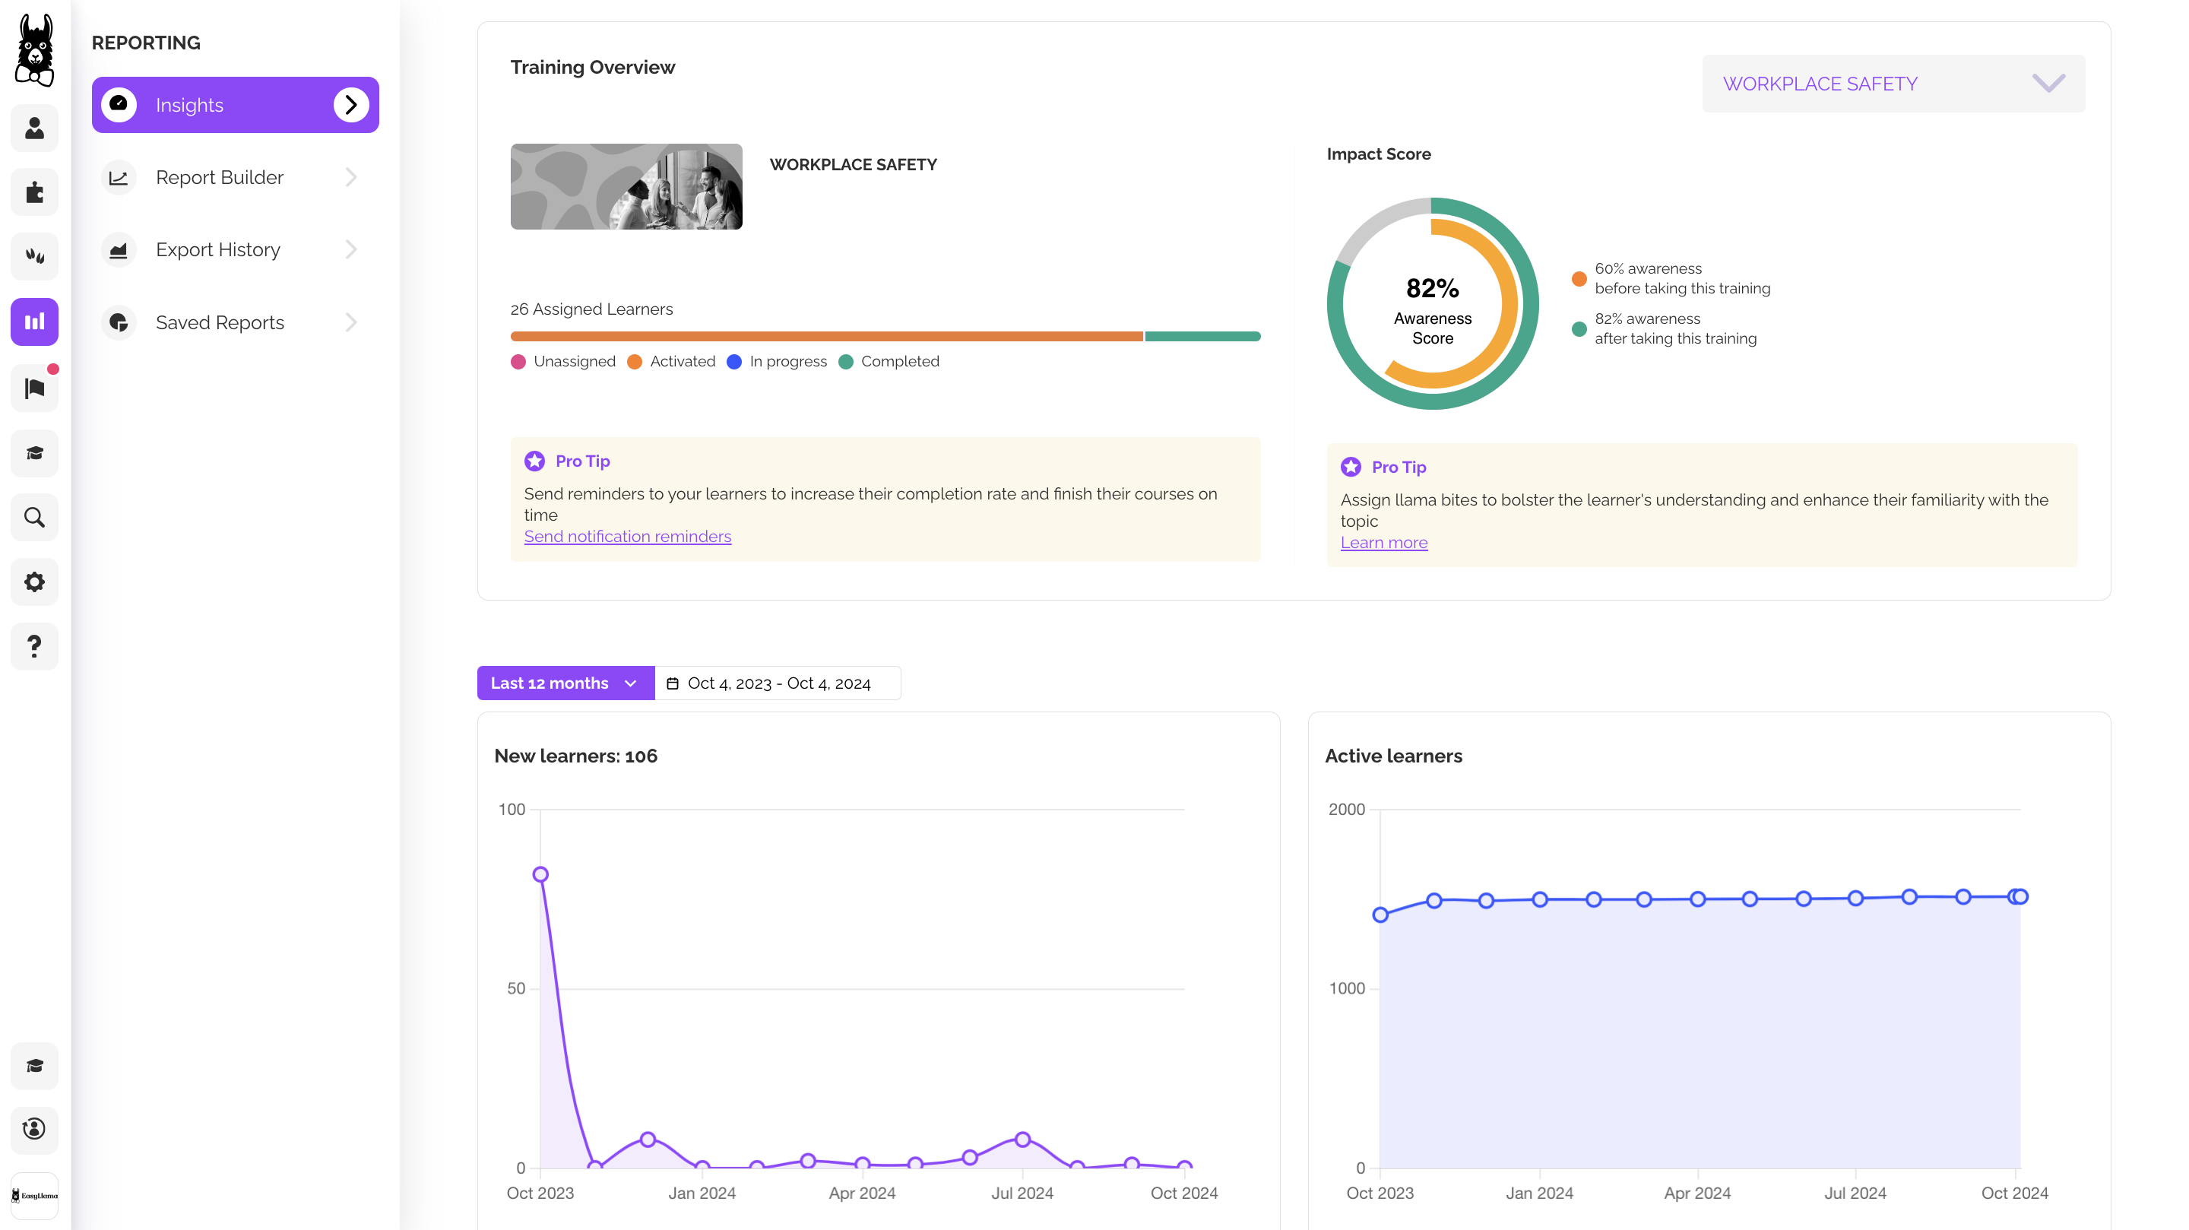
Task: Open the graduation cap courses icon
Action: click(34, 453)
